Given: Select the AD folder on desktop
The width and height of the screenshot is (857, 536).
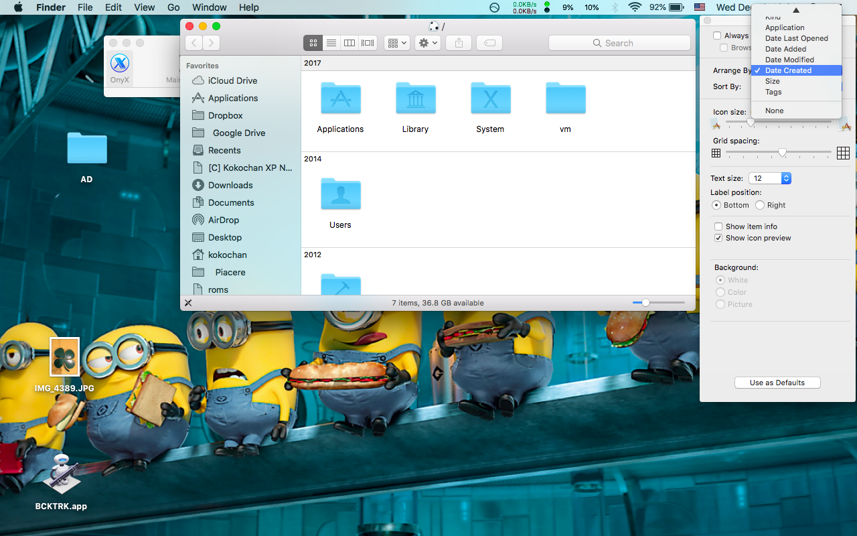Looking at the screenshot, I should click(87, 149).
